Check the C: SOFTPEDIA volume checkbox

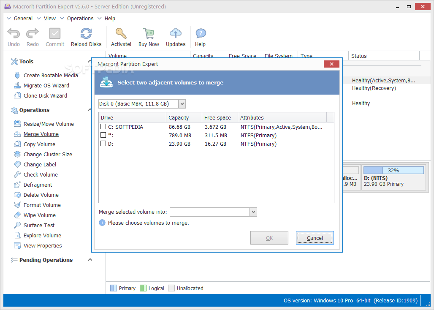coord(103,127)
